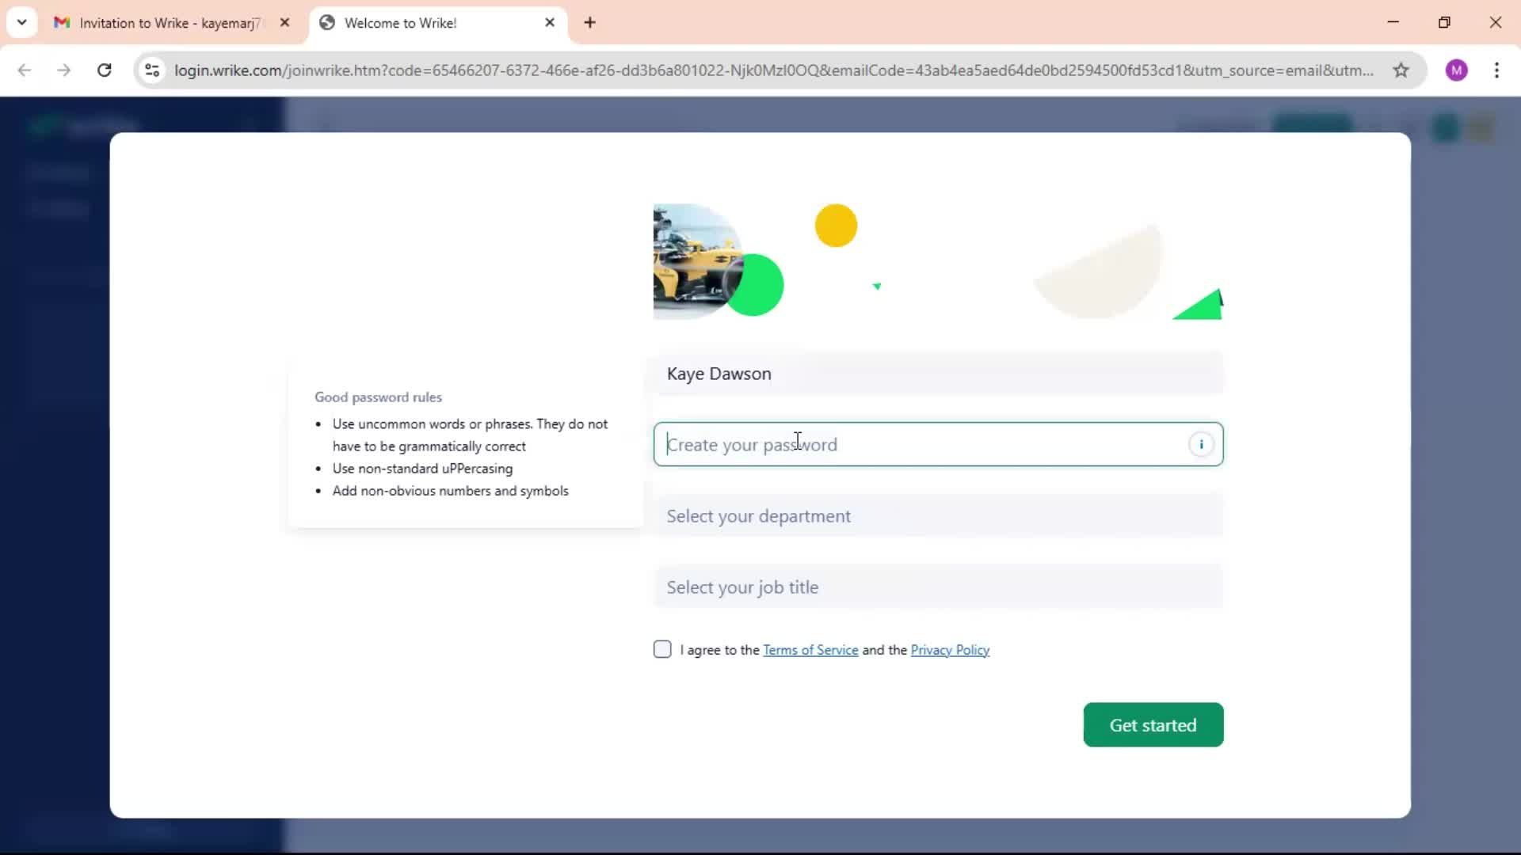Viewport: 1521px width, 855px height.
Task: Open a new browser tab
Action: pos(589,23)
